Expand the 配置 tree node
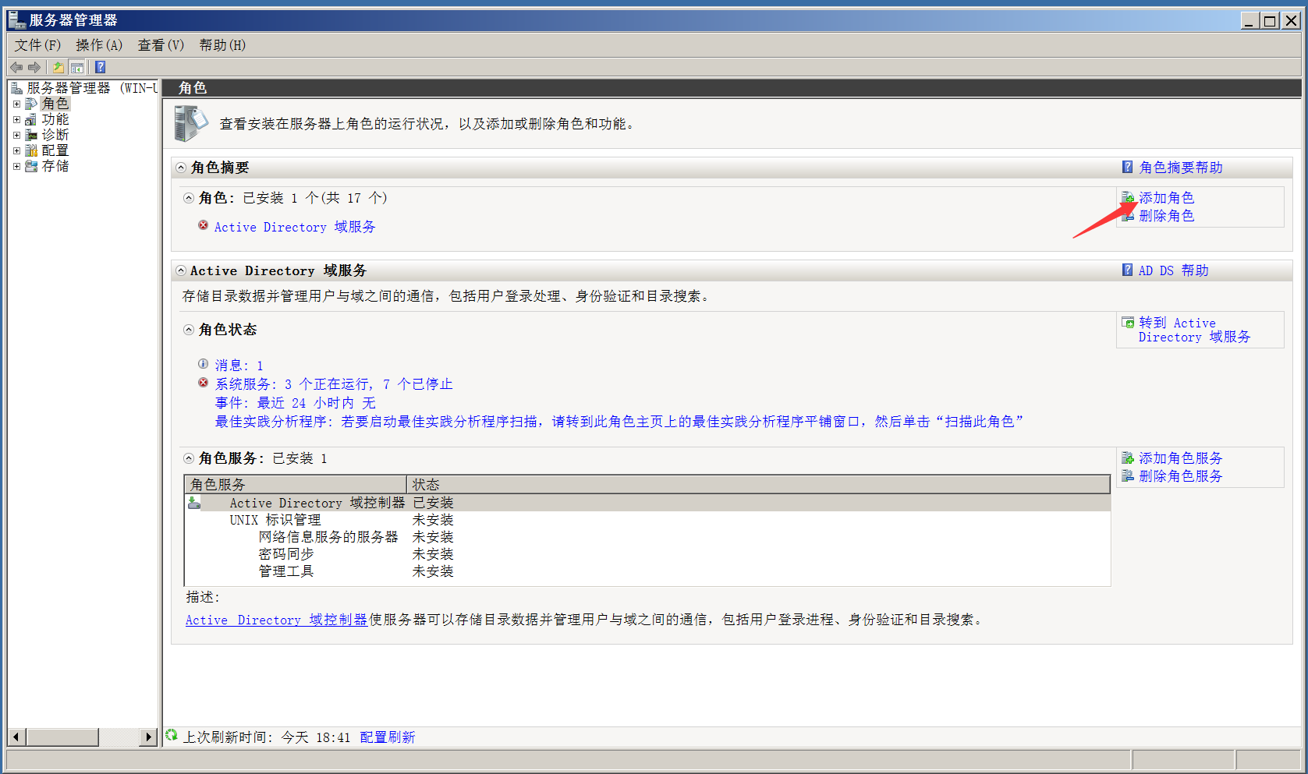Viewport: 1308px width, 774px height. [x=16, y=150]
